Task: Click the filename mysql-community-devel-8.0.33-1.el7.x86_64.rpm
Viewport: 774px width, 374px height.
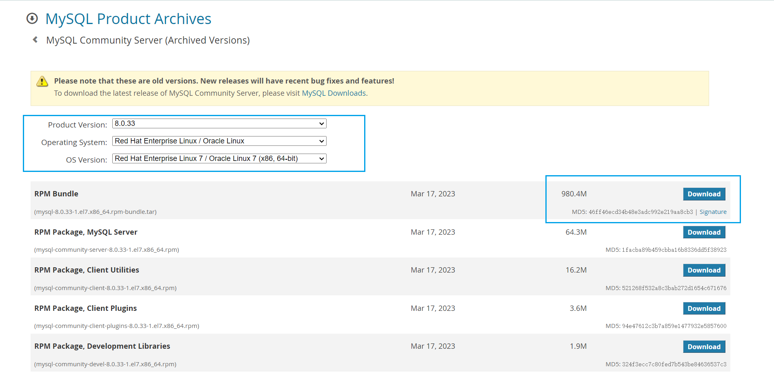Action: pos(105,364)
